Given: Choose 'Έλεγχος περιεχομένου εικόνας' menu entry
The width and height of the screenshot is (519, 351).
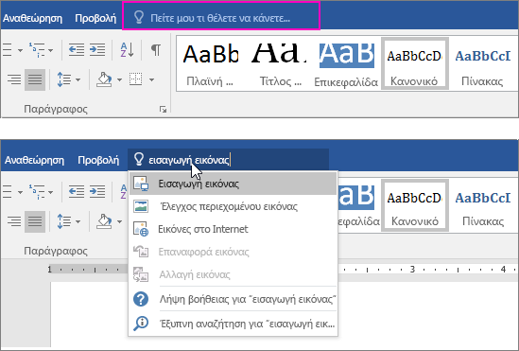Looking at the screenshot, I should pyautogui.click(x=233, y=206).
